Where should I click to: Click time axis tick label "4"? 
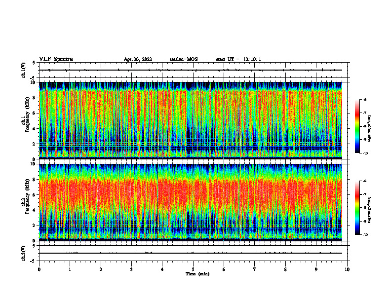[x=162, y=269]
